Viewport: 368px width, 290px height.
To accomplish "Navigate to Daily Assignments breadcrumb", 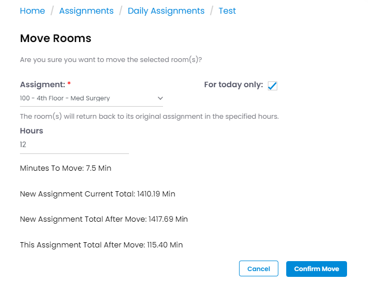I will (166, 11).
